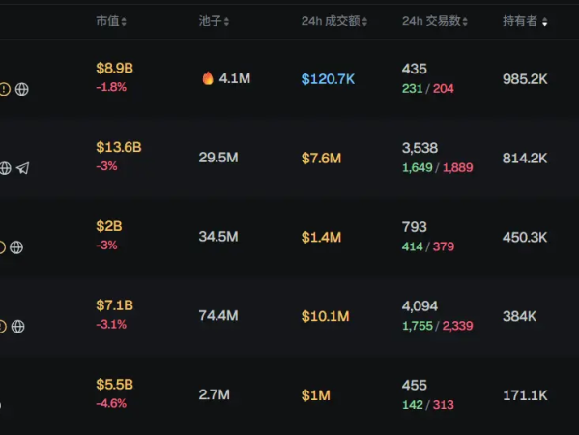Open globe icon in $2B row

point(16,247)
